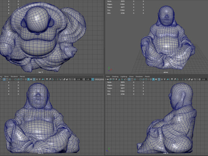Enable Textured display in side panel
This screenshot has height=156, width=208.
click(162, 79)
